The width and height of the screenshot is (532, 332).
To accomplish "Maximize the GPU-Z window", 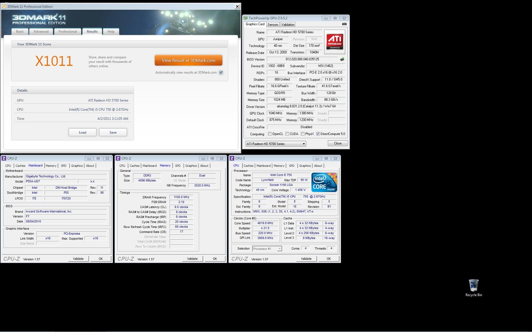I will pyautogui.click(x=335, y=18).
